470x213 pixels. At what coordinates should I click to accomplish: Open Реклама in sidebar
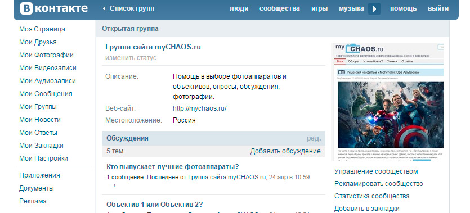[33, 201]
